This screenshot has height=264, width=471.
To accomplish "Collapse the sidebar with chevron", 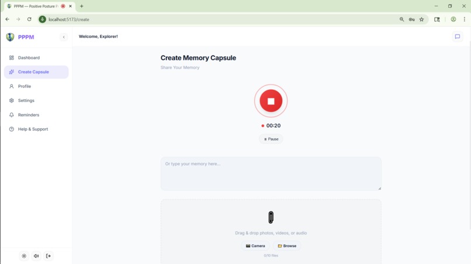I will click(64, 37).
